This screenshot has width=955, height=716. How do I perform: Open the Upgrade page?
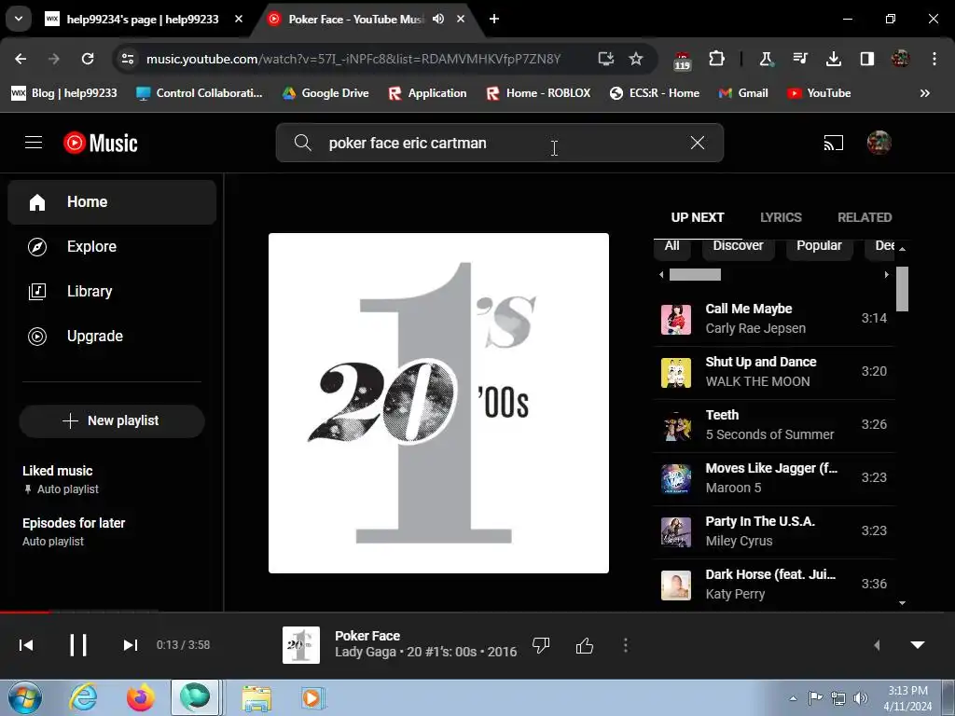click(112, 336)
